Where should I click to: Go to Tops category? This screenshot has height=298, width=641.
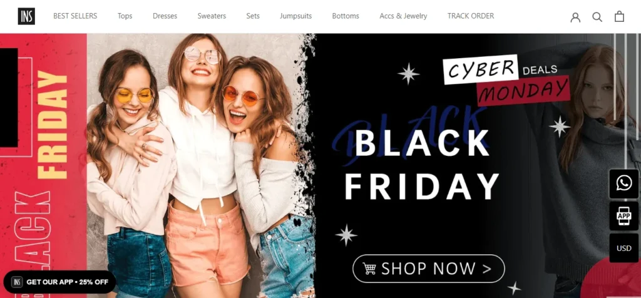click(125, 16)
